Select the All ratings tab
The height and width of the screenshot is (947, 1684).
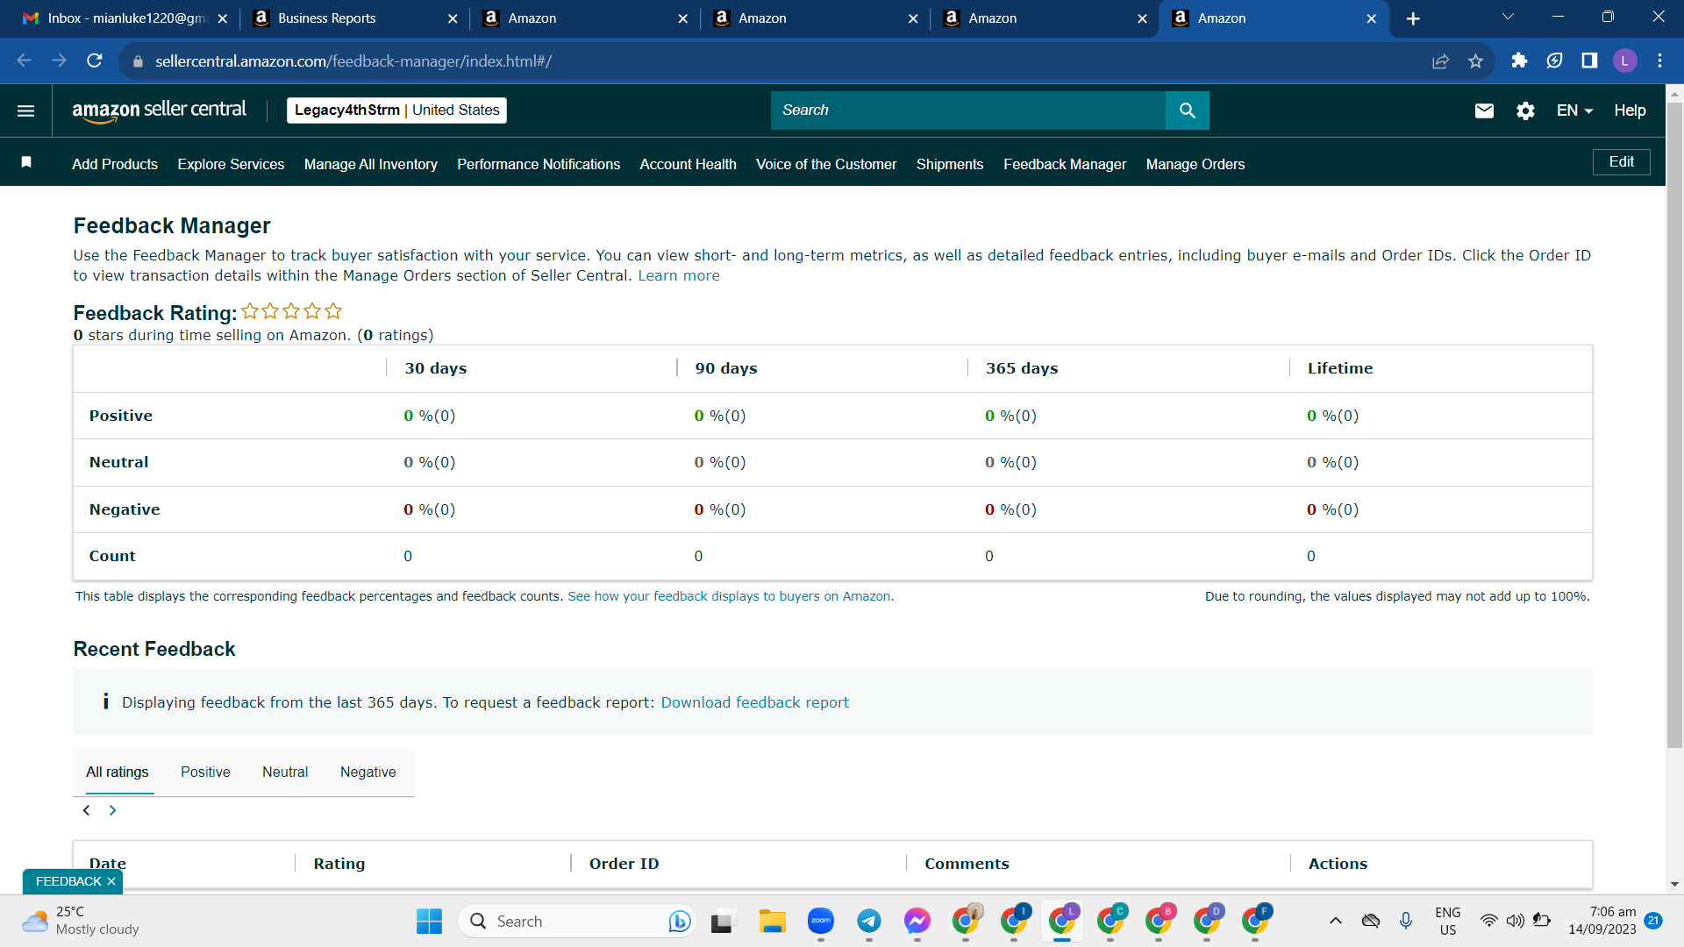click(118, 772)
